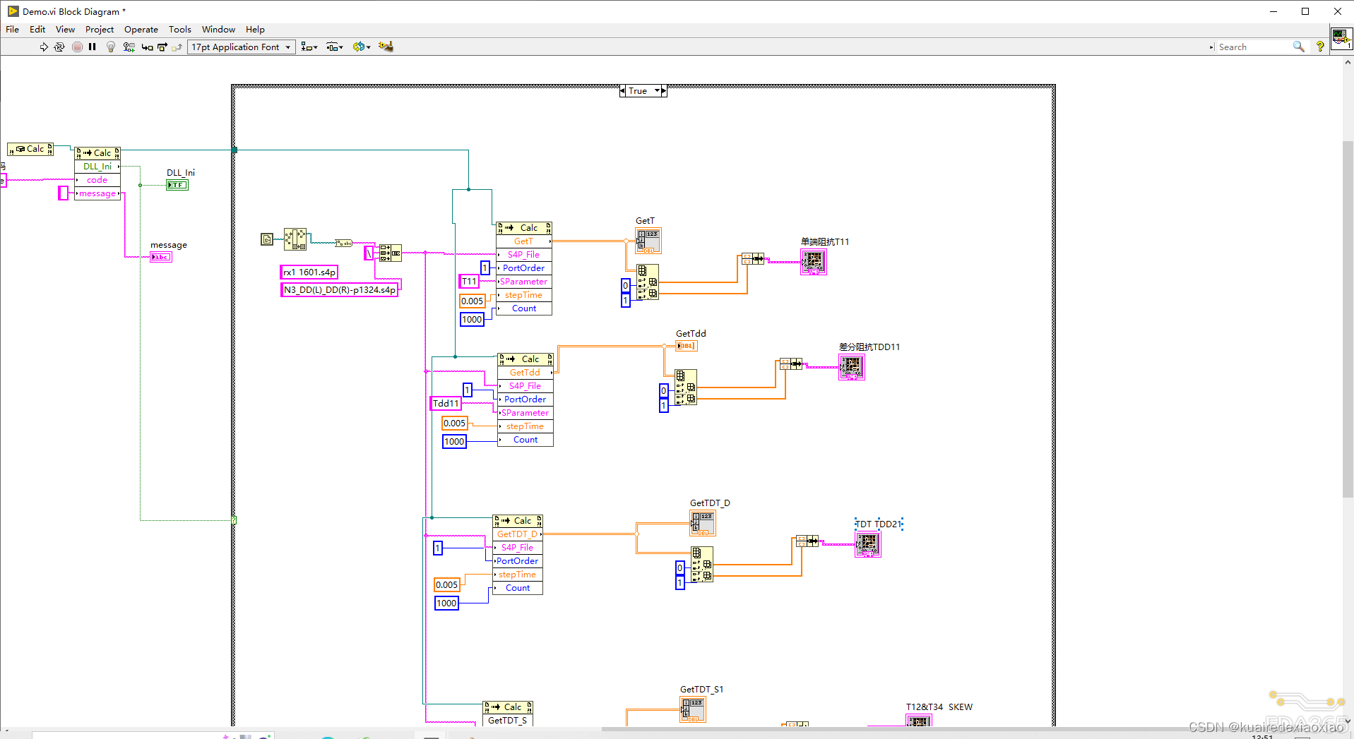
Task: Click the DLL_Ini boolean indicator
Action: pyautogui.click(x=177, y=185)
